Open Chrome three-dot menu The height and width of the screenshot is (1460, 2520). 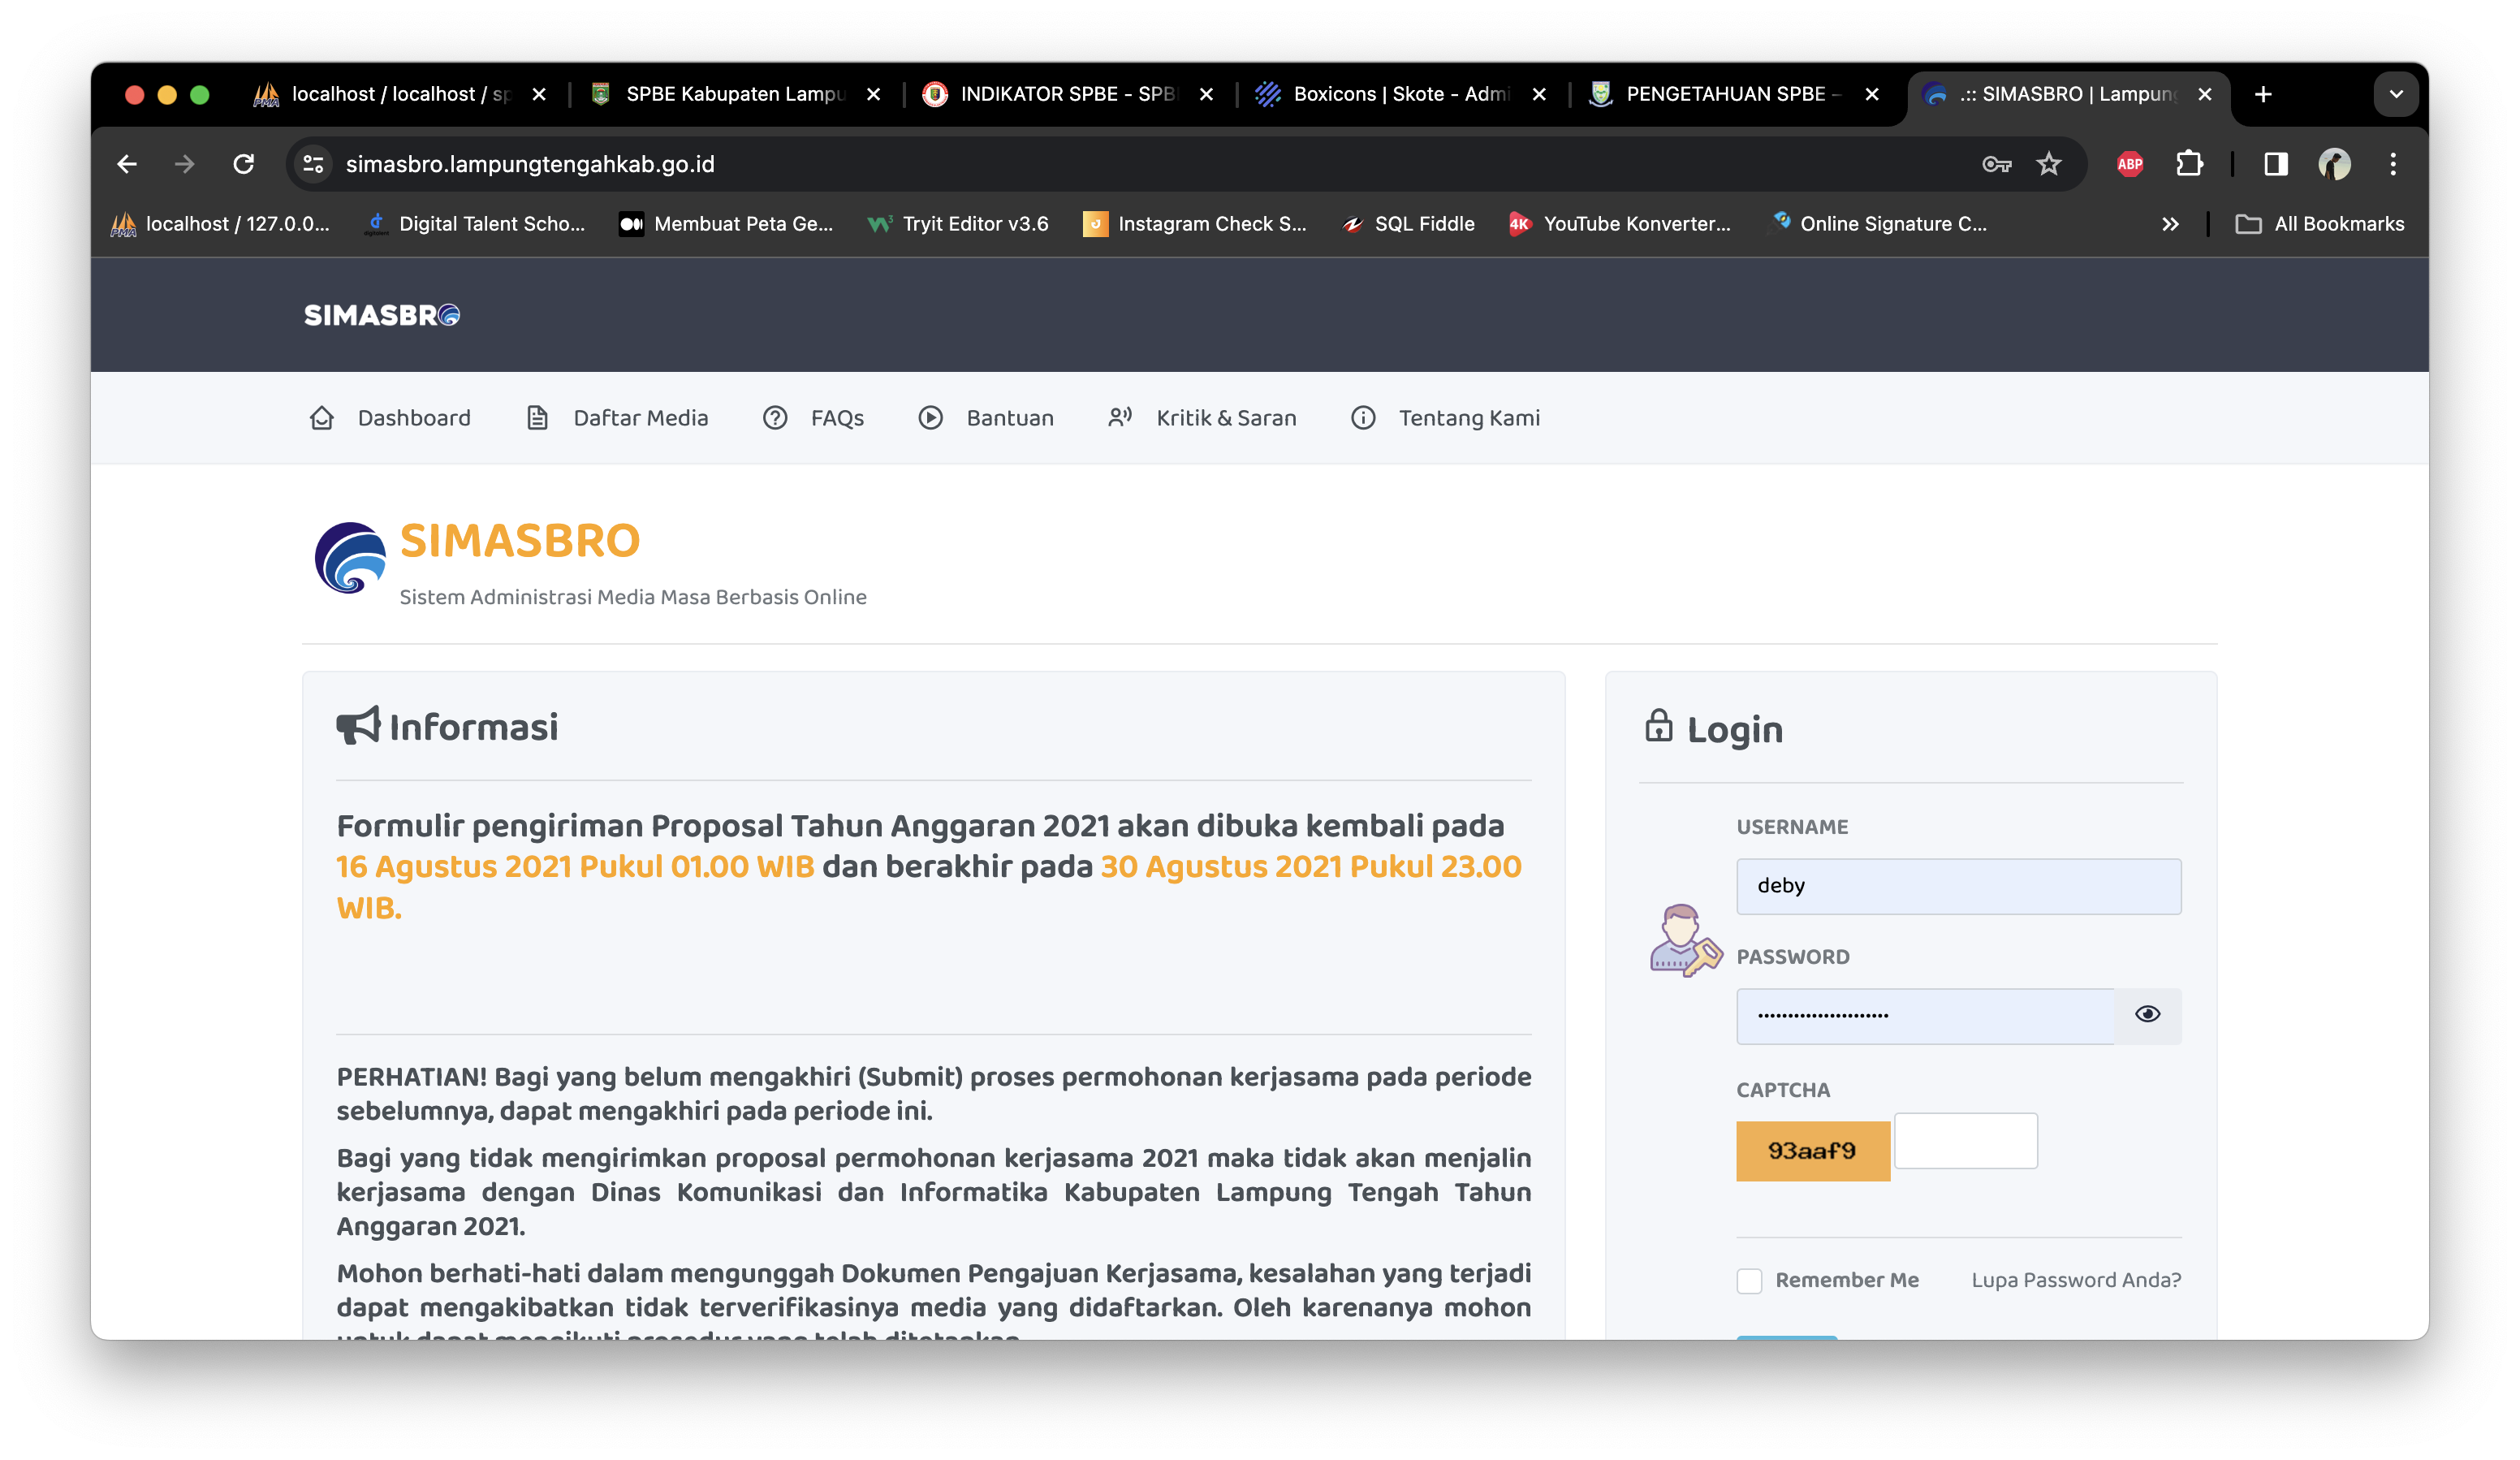coord(2393,164)
